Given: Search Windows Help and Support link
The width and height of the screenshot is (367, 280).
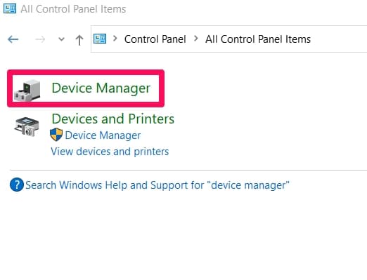Looking at the screenshot, I should point(157,185).
